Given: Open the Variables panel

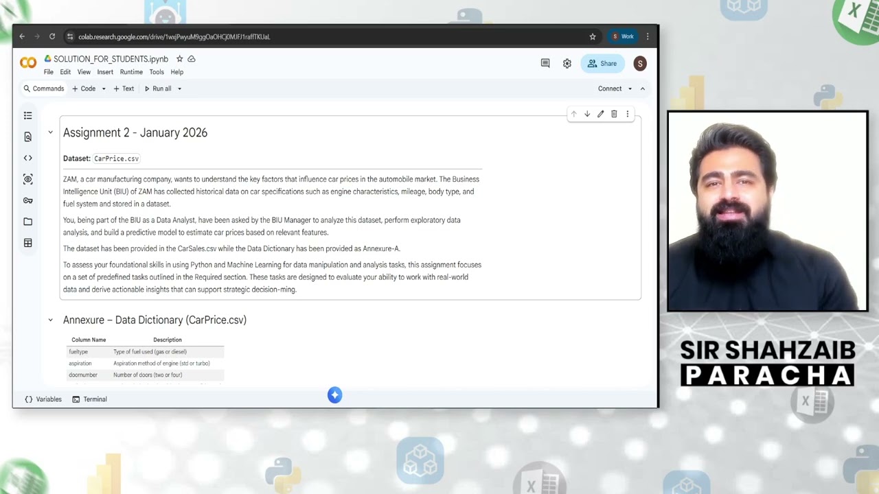Looking at the screenshot, I should (43, 399).
